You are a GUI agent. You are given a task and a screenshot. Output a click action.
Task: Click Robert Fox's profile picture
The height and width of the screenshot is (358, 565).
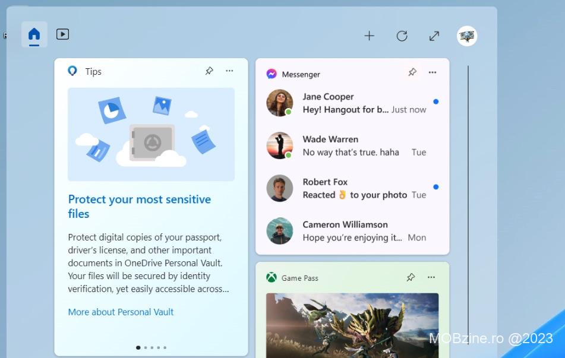[280, 188]
